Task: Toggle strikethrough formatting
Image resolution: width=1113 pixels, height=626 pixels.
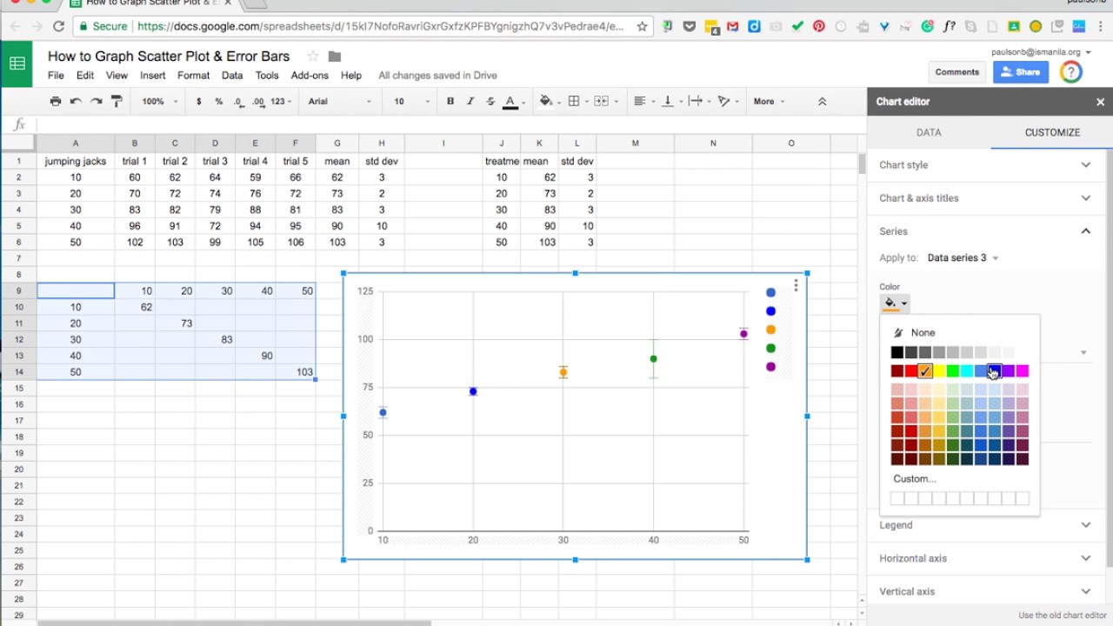Action: (x=490, y=102)
